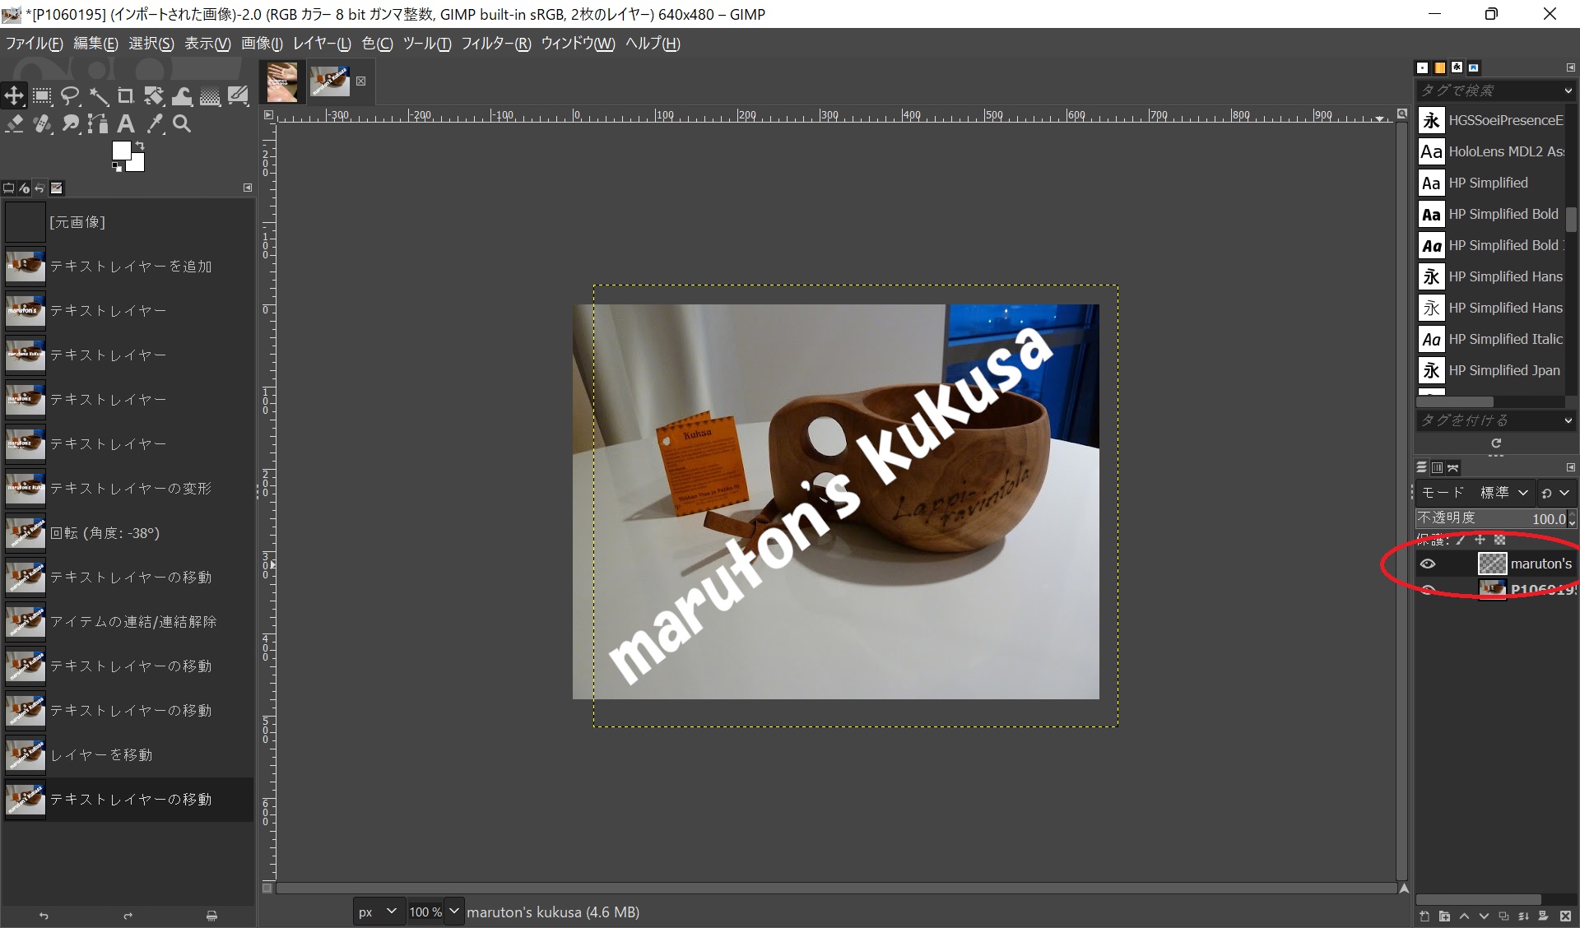1580x928 pixels.
Task: Select the Warp Transform tool
Action: click(182, 96)
